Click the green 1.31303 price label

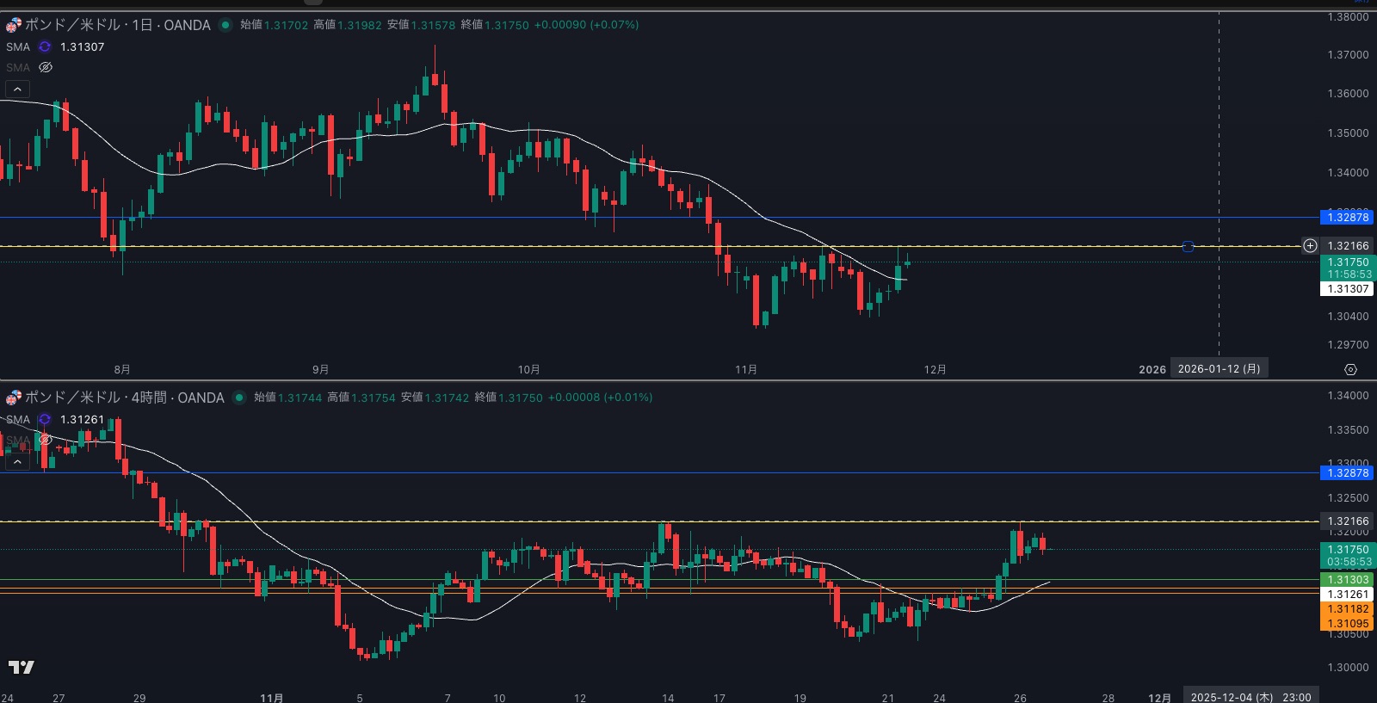coord(1347,580)
